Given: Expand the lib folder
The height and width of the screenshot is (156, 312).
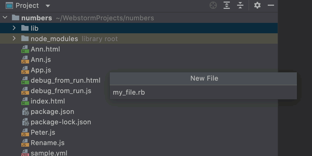Looking at the screenshot, I should (x=15, y=28).
